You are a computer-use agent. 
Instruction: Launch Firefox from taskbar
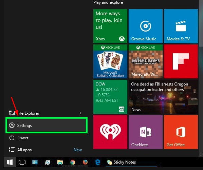pos(85,162)
